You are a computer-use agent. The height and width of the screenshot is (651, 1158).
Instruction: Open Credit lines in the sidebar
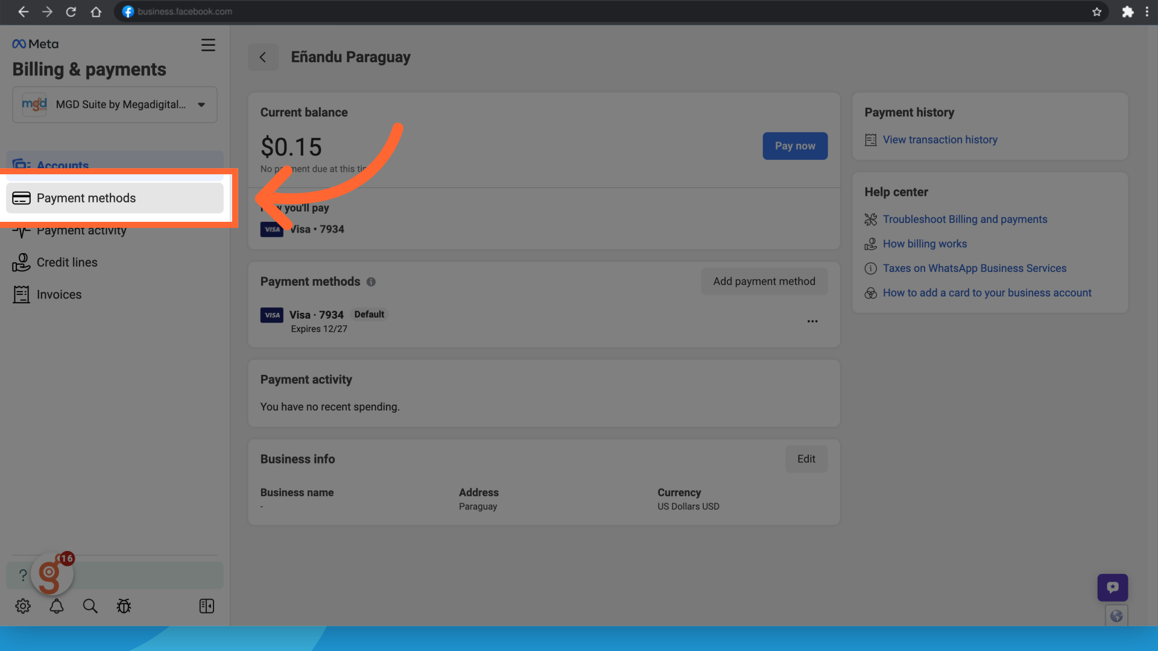tap(66, 262)
